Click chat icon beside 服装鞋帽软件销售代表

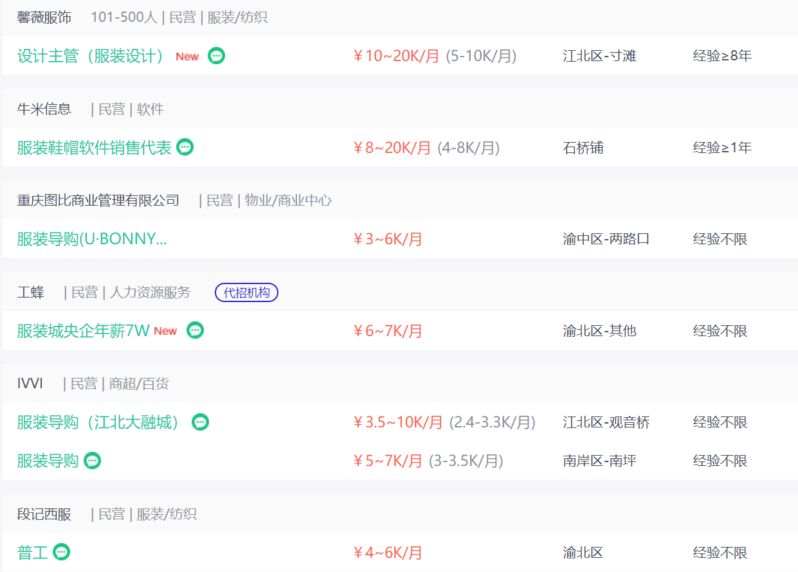pyautogui.click(x=185, y=147)
